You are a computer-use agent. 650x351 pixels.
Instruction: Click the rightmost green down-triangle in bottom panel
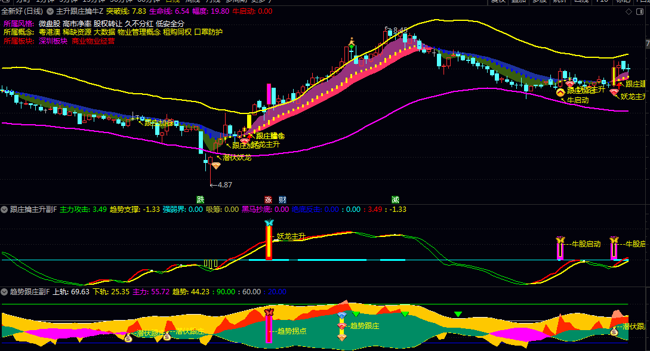[458, 315]
